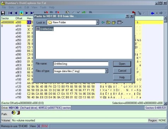The width and height of the screenshot is (168, 129).
Task: Click the Help button in dialog
Action: (122, 77)
